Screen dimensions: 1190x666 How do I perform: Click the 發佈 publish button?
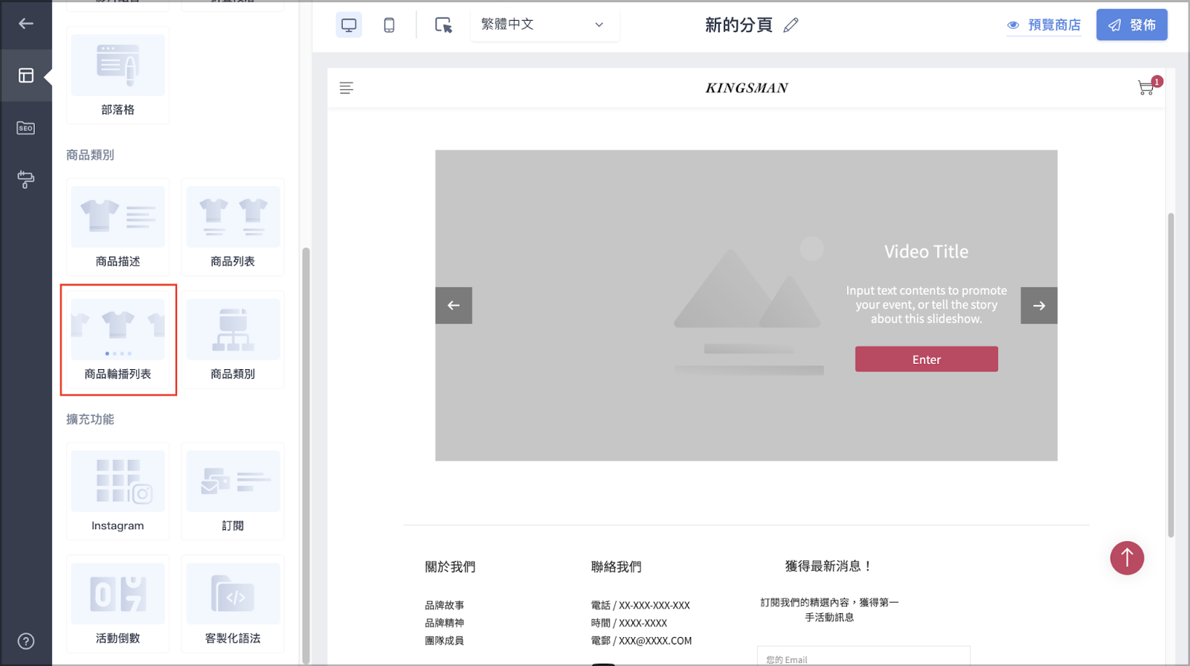(x=1131, y=25)
